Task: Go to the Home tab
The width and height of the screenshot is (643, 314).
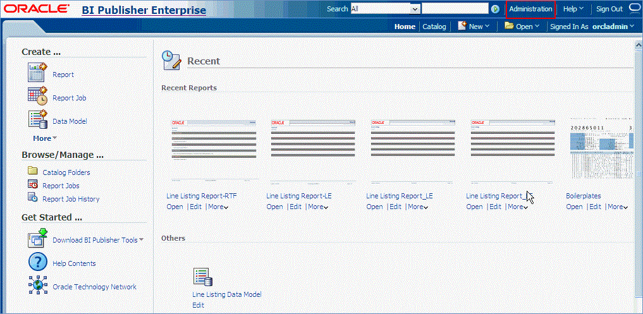Action: tap(405, 27)
